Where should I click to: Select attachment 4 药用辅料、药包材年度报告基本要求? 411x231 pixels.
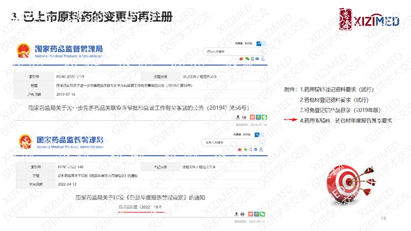[x=346, y=121]
